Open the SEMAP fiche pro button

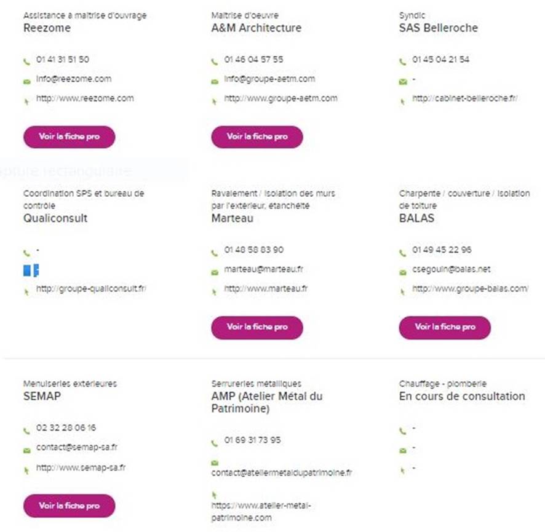(69, 506)
